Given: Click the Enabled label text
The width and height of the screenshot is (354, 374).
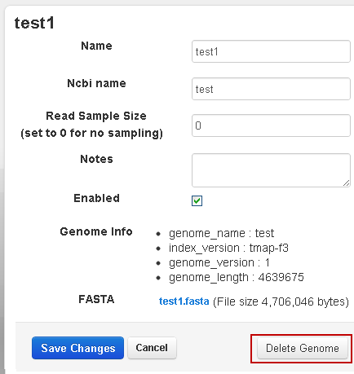Looking at the screenshot, I should pyautogui.click(x=96, y=198).
